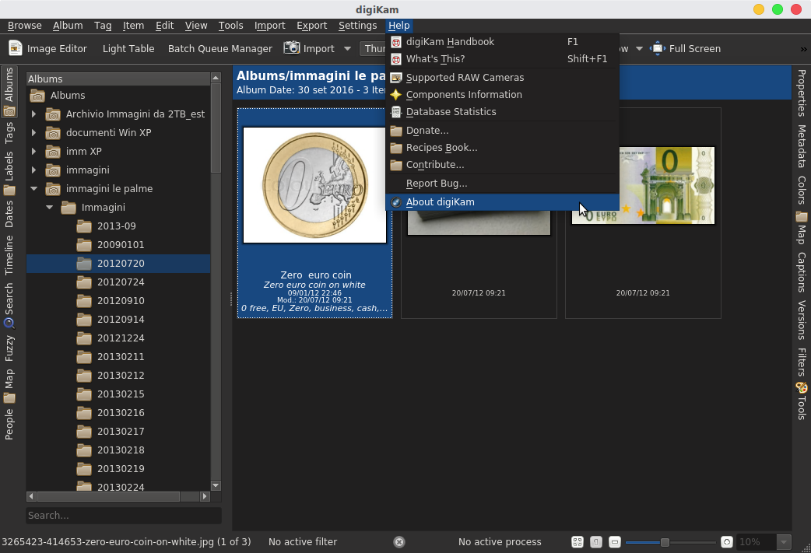The height and width of the screenshot is (553, 811).
Task: Click the Import camera icon
Action: [292, 48]
